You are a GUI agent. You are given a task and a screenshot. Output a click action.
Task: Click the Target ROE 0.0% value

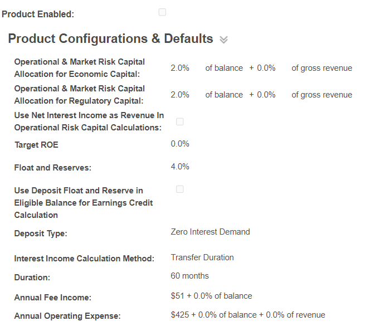[x=180, y=144]
